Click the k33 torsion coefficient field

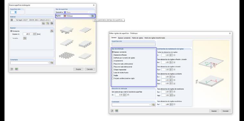pos(165,70)
